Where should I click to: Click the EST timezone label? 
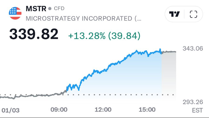tap(197, 110)
